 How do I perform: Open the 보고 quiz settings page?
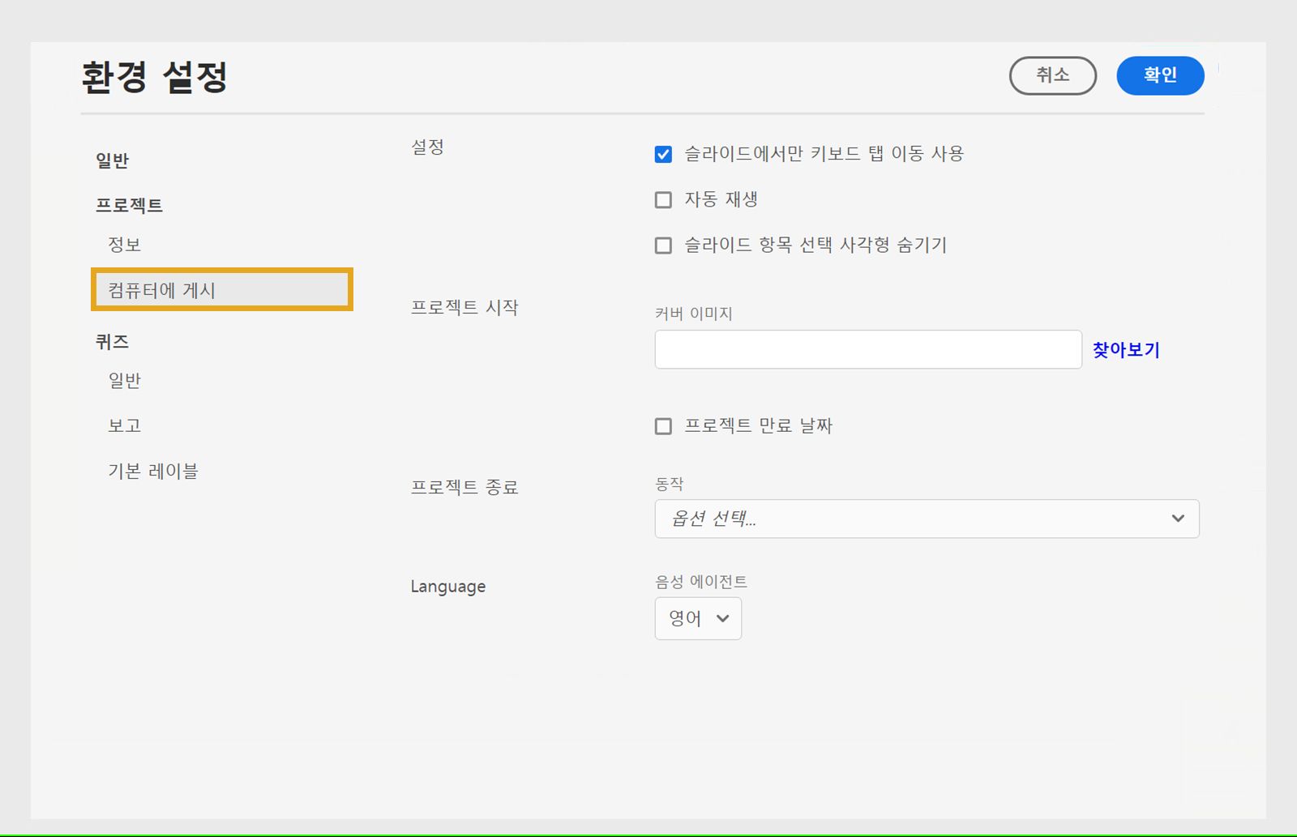125,426
